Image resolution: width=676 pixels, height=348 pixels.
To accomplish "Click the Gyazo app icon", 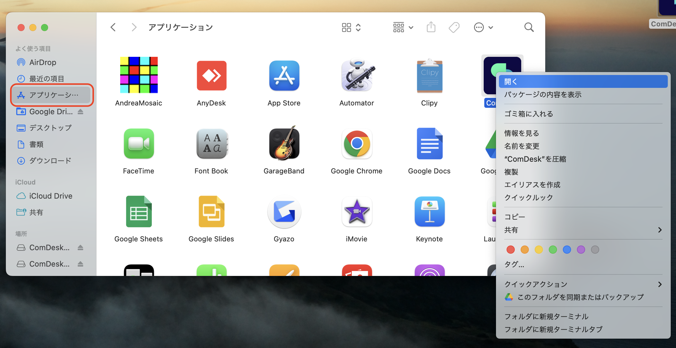I will click(284, 211).
